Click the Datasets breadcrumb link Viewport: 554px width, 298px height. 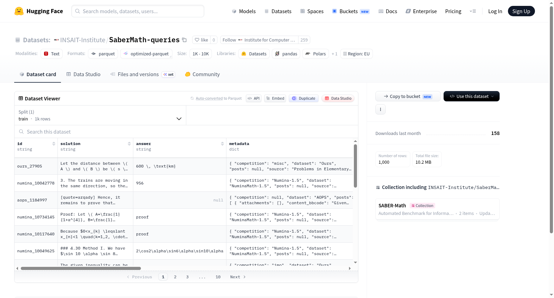[x=36, y=40]
